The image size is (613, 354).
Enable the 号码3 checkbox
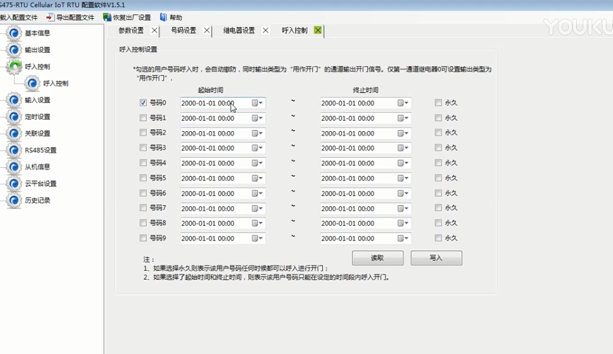tap(143, 148)
